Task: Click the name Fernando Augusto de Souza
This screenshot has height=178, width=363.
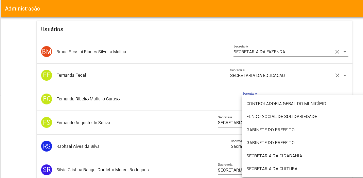Action: click(x=83, y=123)
